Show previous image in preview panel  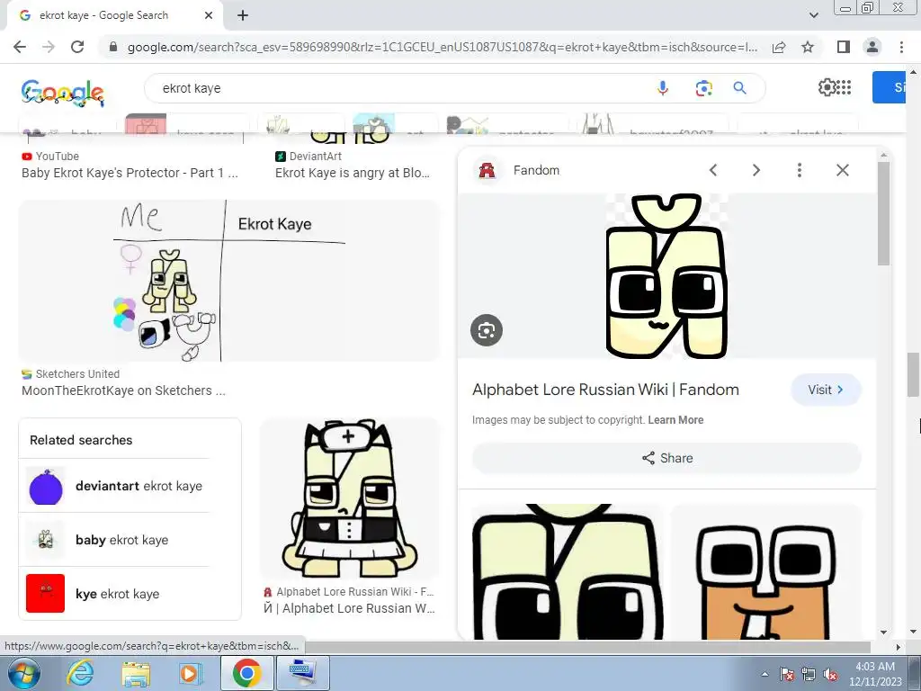pyautogui.click(x=713, y=170)
